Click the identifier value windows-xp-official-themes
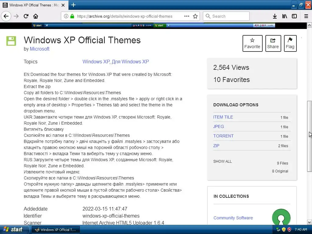 (x=111, y=216)
